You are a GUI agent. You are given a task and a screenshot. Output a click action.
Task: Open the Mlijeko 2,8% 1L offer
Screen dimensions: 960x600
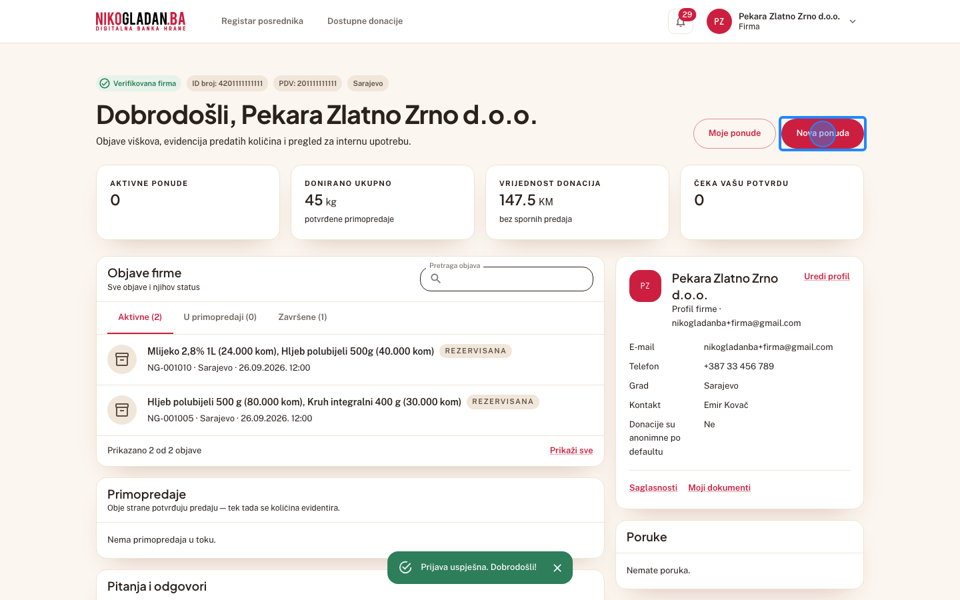291,351
